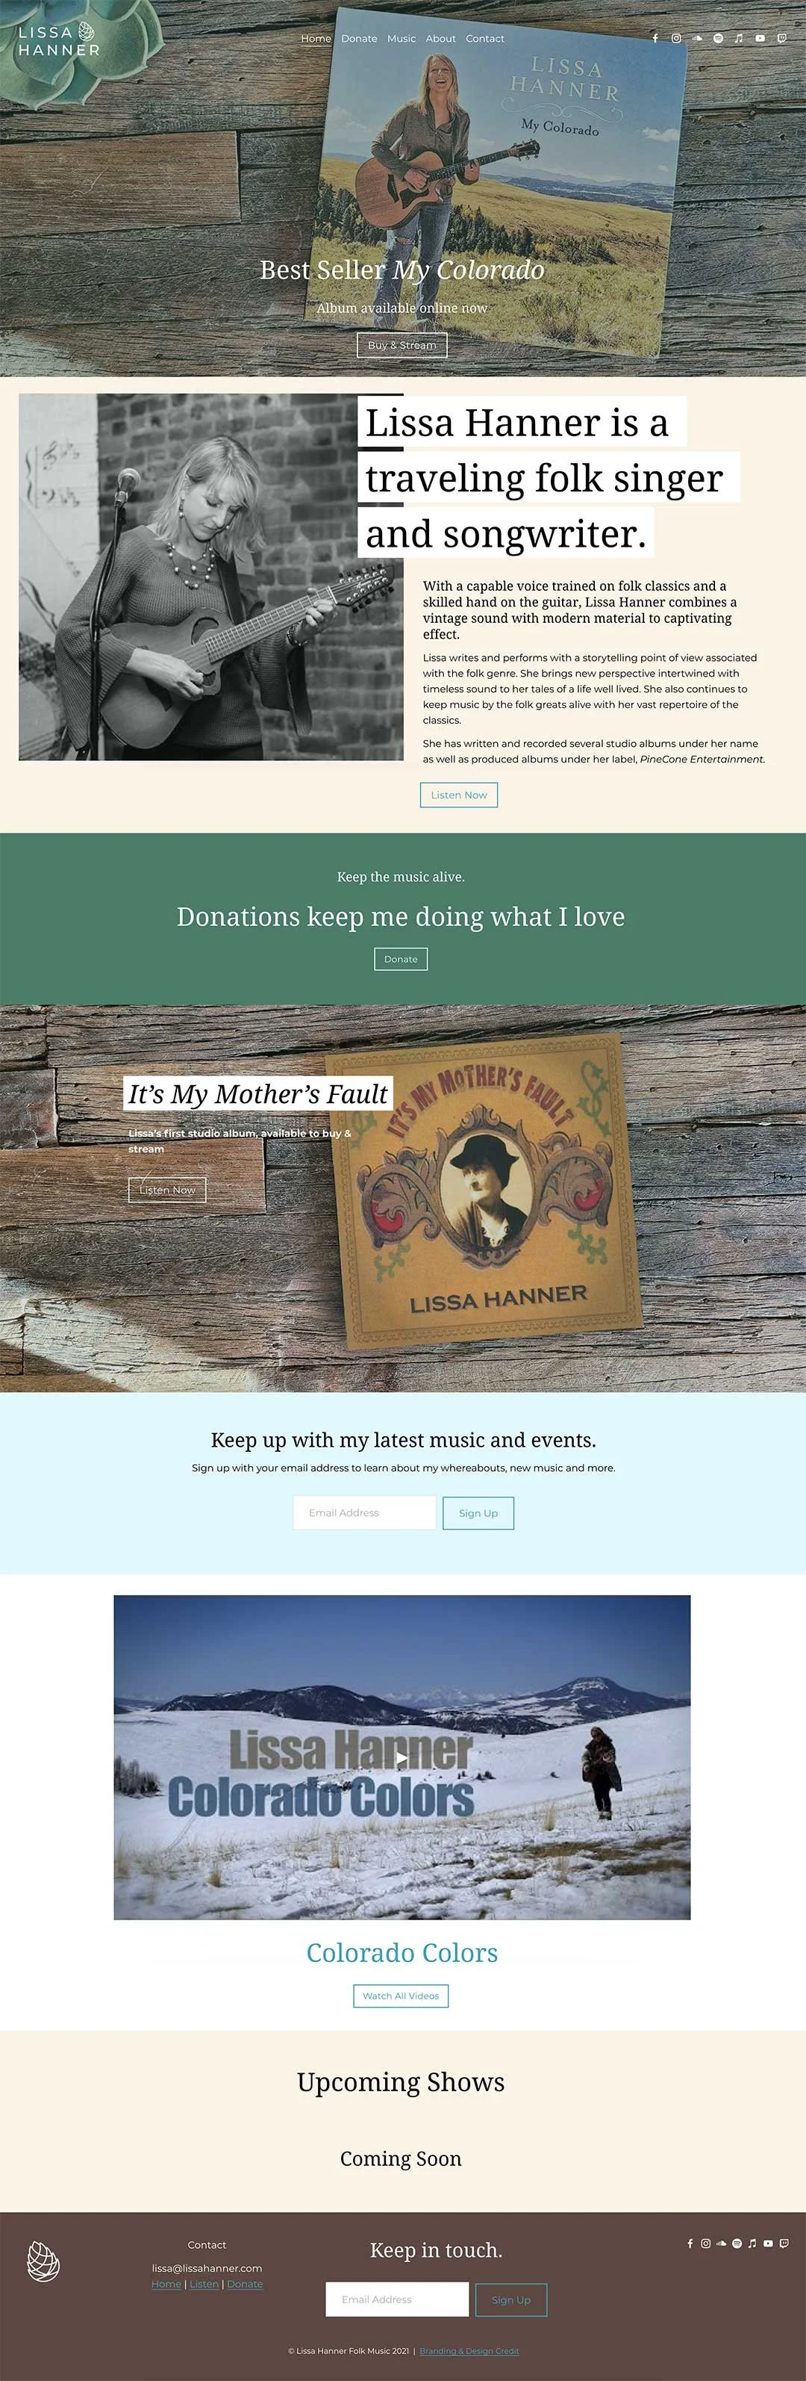Open the About menu item
806x2381 pixels.
440,39
